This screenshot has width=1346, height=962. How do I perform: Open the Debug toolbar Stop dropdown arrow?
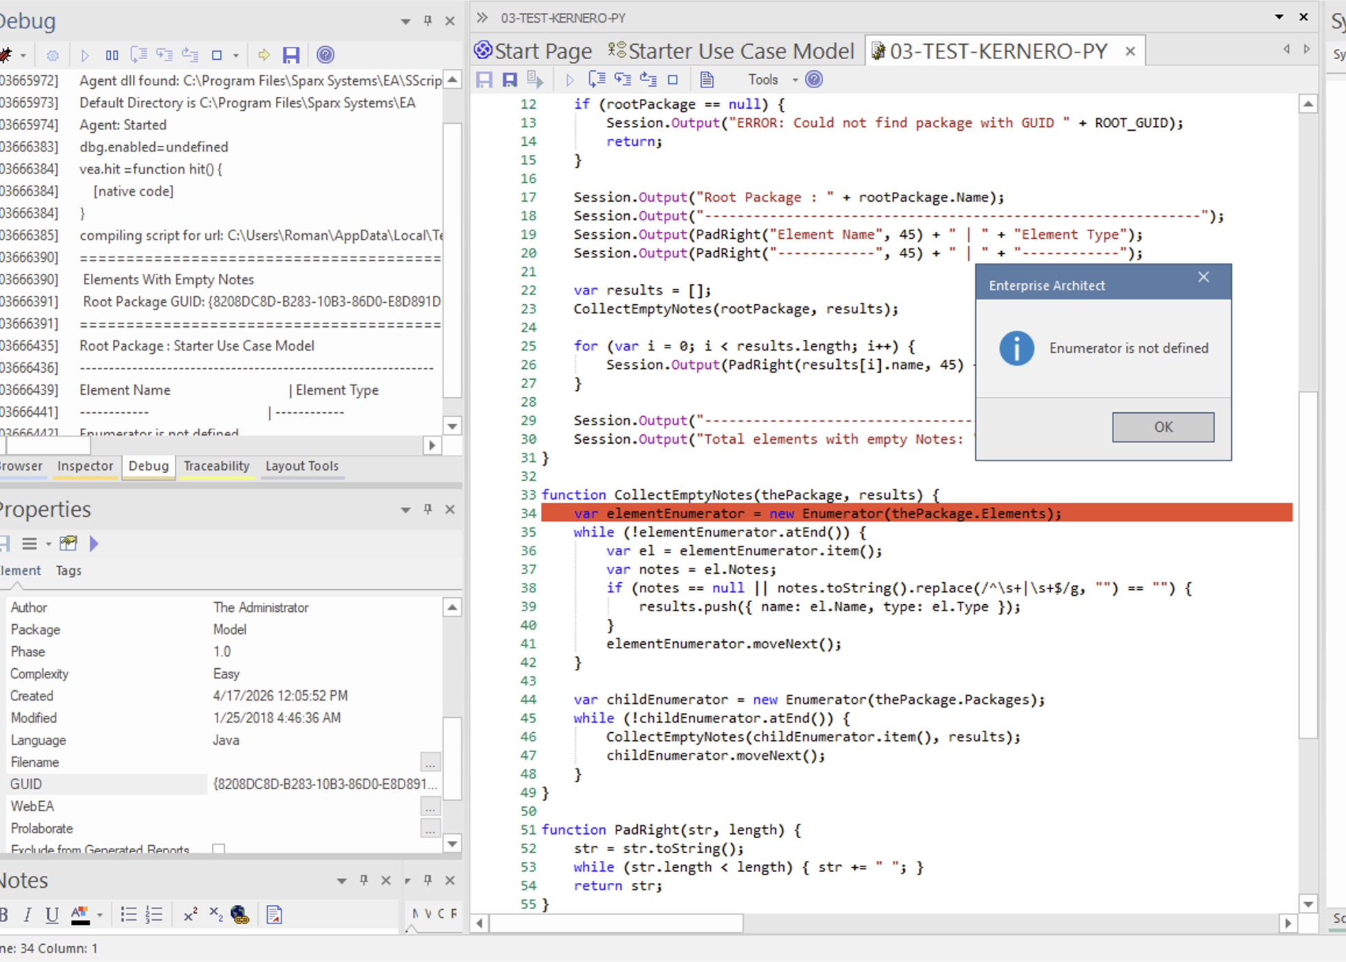(x=235, y=55)
